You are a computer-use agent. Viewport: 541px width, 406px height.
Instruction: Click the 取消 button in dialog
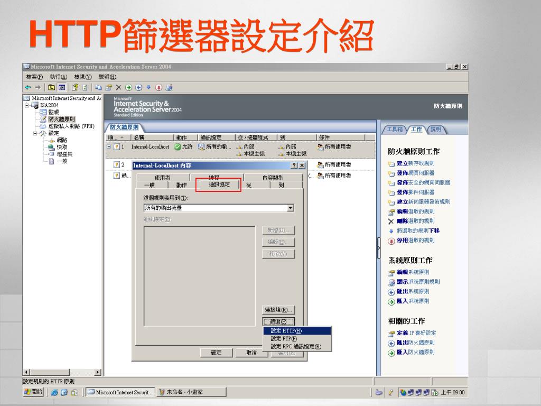tap(251, 353)
